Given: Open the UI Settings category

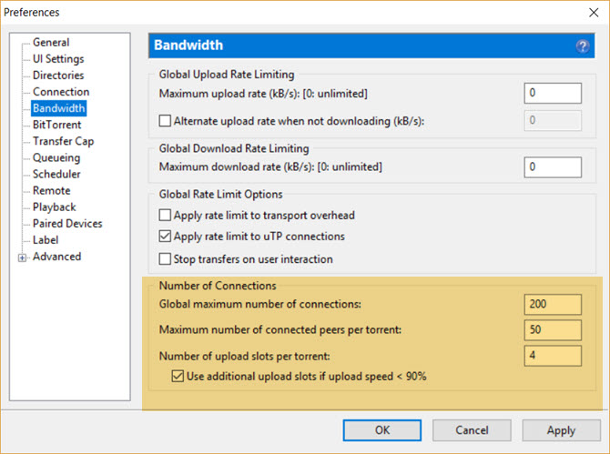Looking at the screenshot, I should [58, 59].
